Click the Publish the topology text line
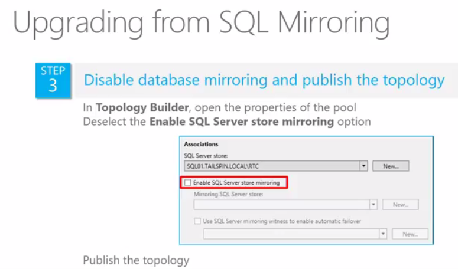Image resolution: width=458 pixels, height=269 pixels. click(x=136, y=260)
